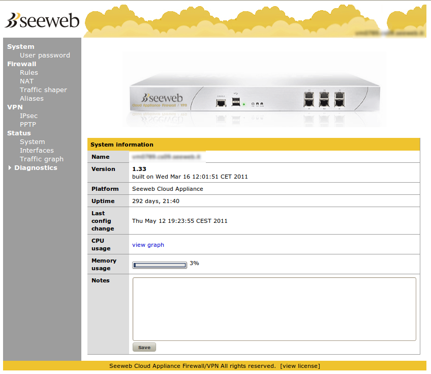The height and width of the screenshot is (374, 431).
Task: Open the NAT settings page
Action: click(26, 81)
